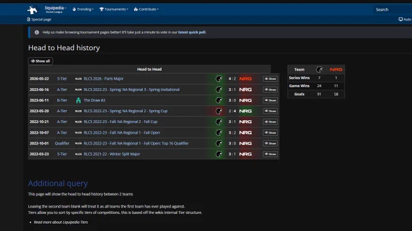Click RLCS icon in Spring Cup row
Screen dimensions: 412x231
[78, 111]
